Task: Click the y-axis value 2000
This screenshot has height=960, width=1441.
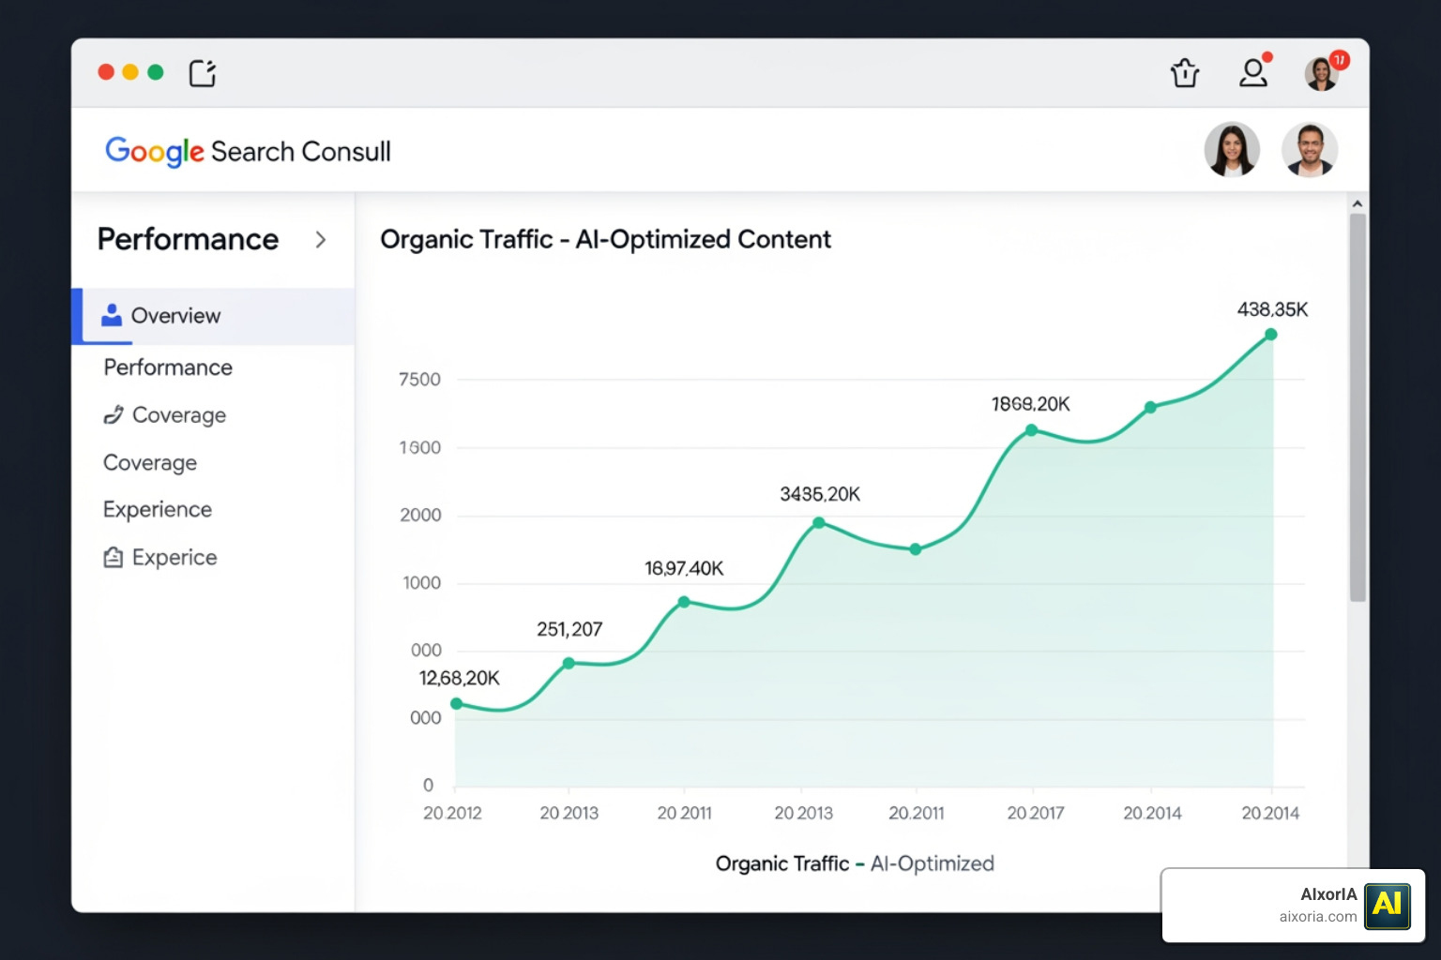Action: [420, 516]
